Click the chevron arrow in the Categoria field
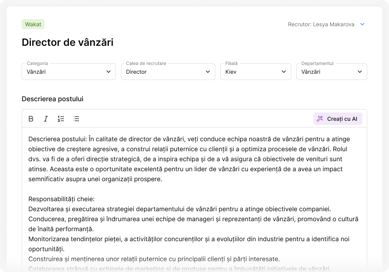 point(109,72)
